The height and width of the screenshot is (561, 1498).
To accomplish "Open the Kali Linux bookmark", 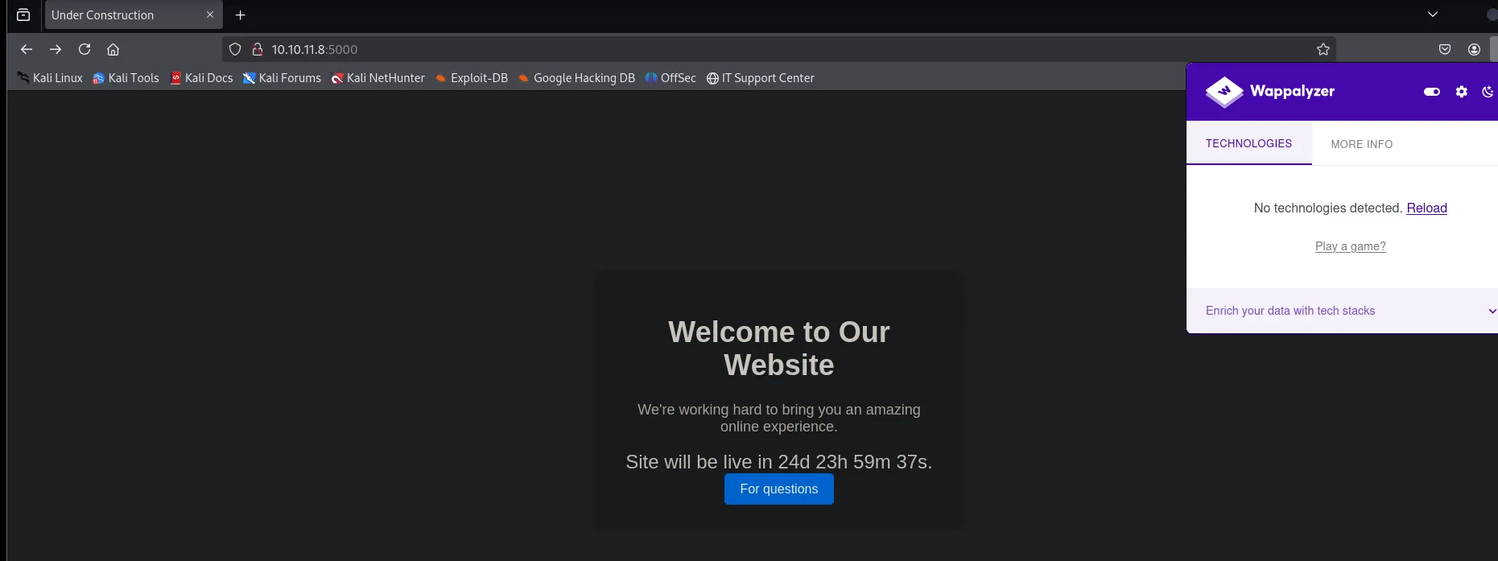I will click(x=50, y=78).
